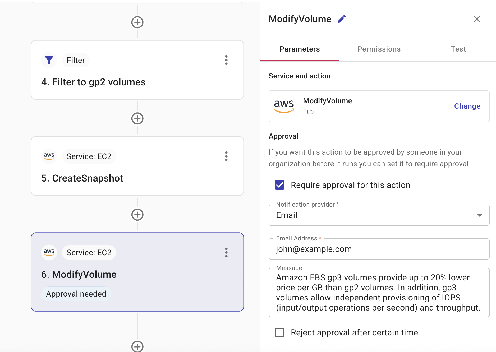Click the pencil icon to rename ModifyVolume

click(342, 19)
